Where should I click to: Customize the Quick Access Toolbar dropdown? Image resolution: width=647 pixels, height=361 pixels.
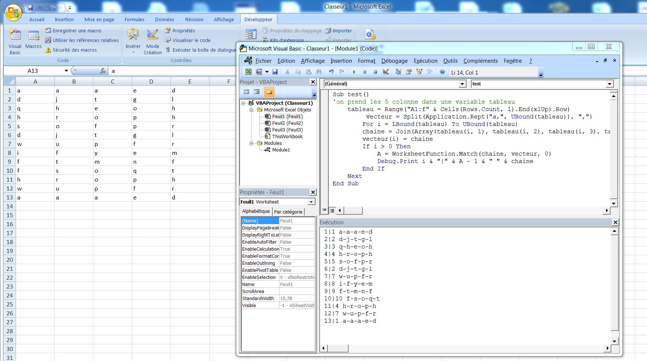pos(70,7)
